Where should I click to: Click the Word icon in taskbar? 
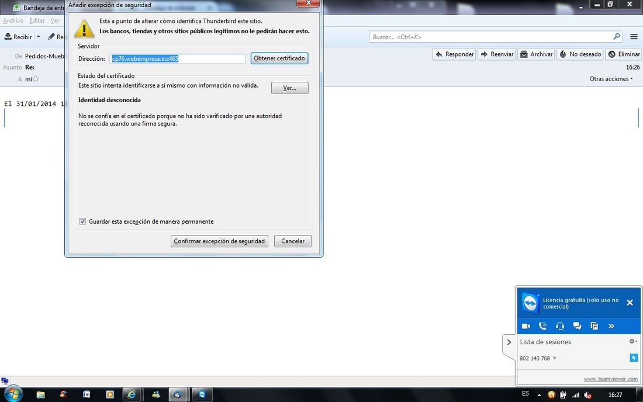click(x=87, y=394)
